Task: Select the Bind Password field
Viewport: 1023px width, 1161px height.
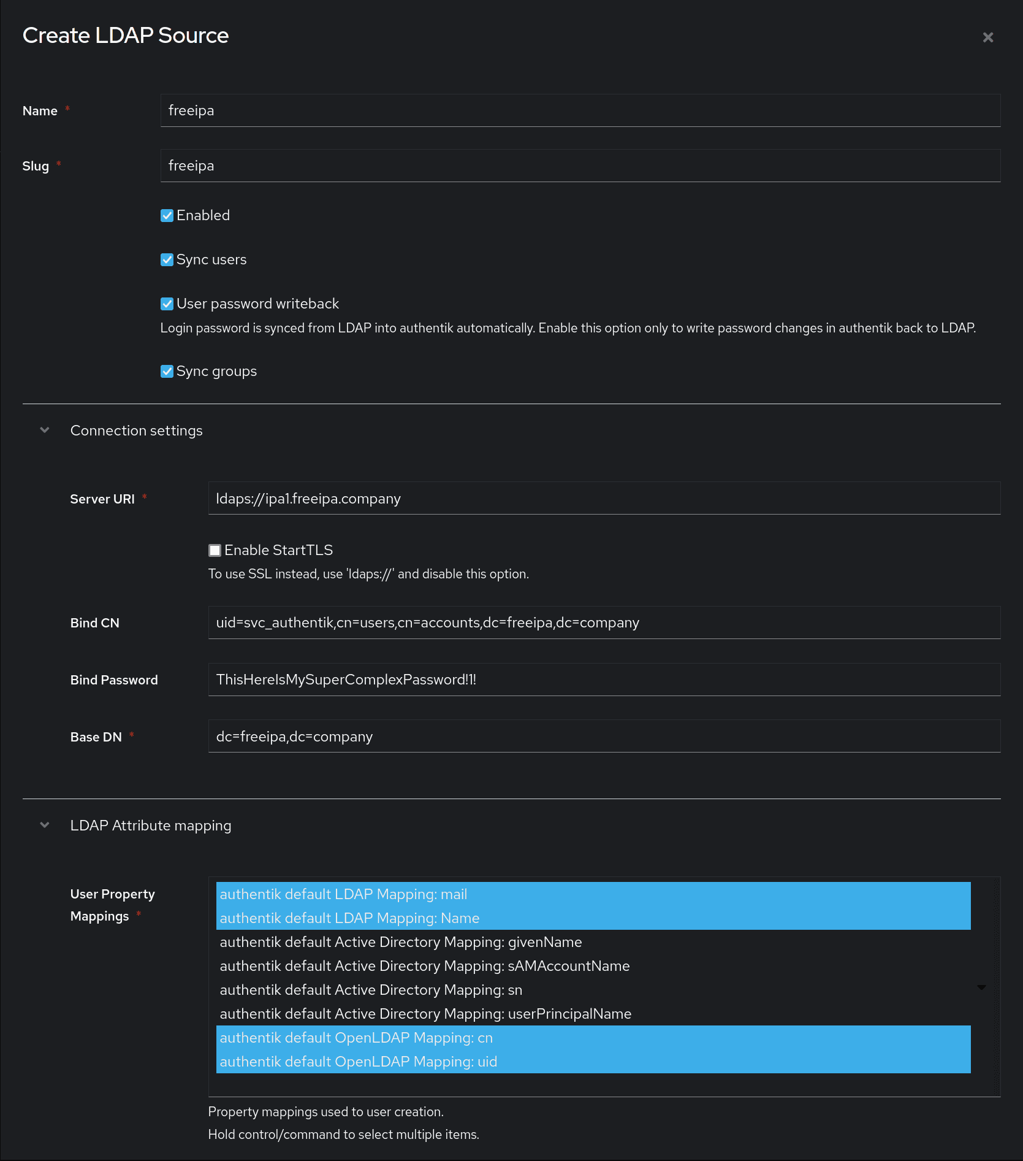Action: (x=604, y=680)
